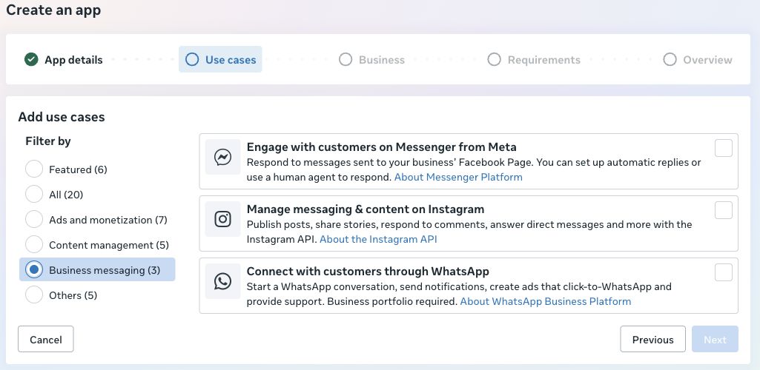Click the 'Connect with customers through WhatsApp' title
The width and height of the screenshot is (760, 370).
(x=368, y=272)
